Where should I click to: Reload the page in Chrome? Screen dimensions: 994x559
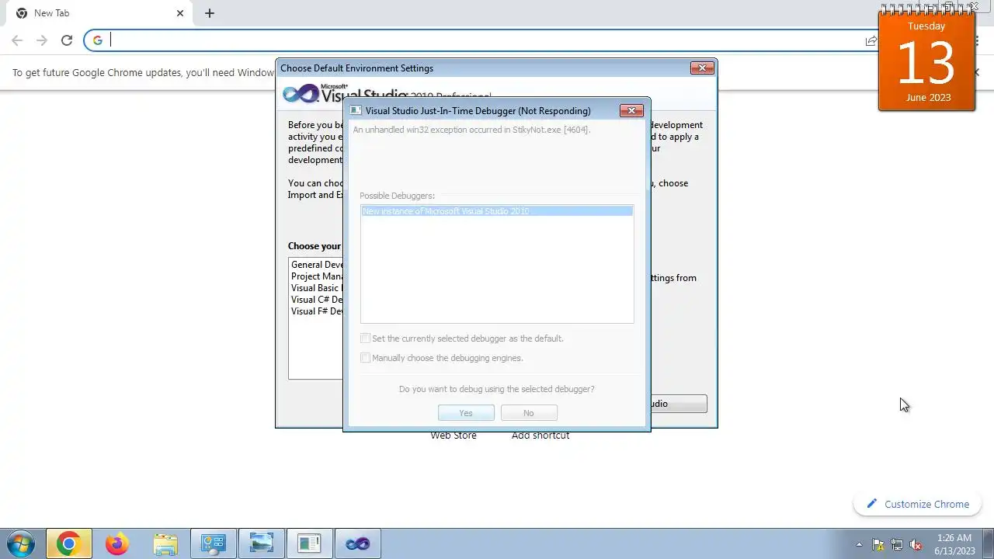click(x=67, y=40)
